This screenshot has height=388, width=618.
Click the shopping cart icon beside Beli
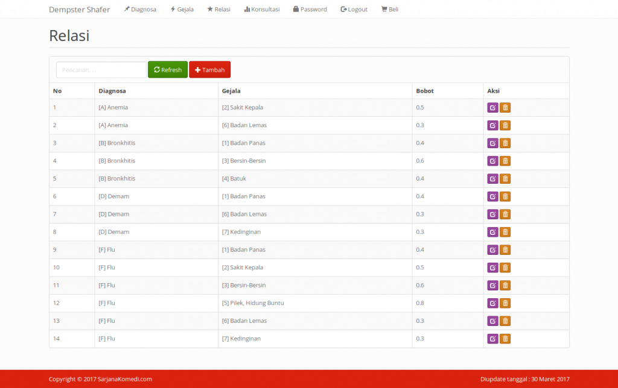[382, 9]
